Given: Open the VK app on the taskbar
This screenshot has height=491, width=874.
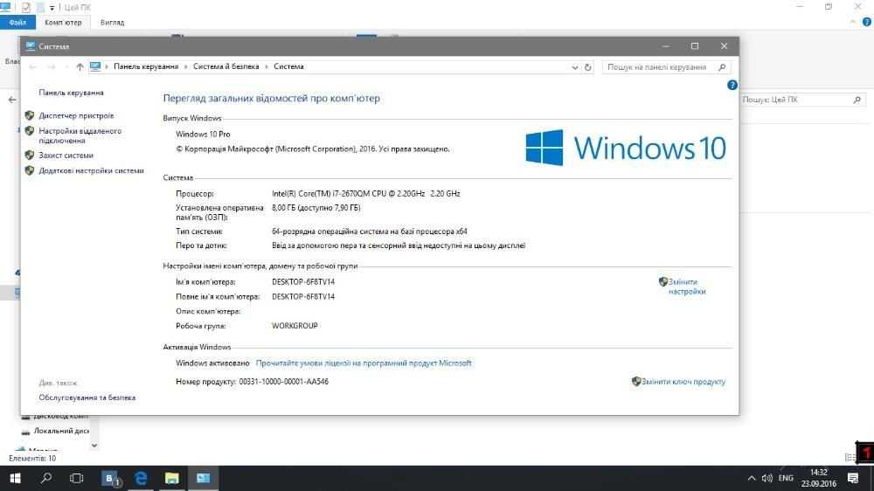Looking at the screenshot, I should tap(110, 478).
